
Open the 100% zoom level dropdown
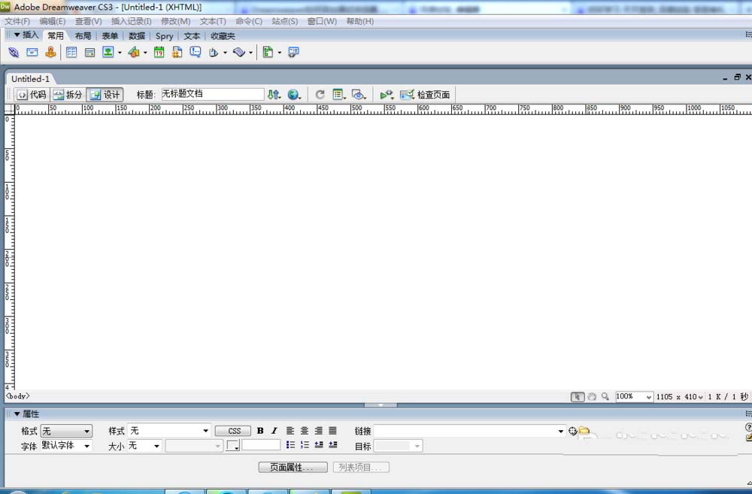634,397
